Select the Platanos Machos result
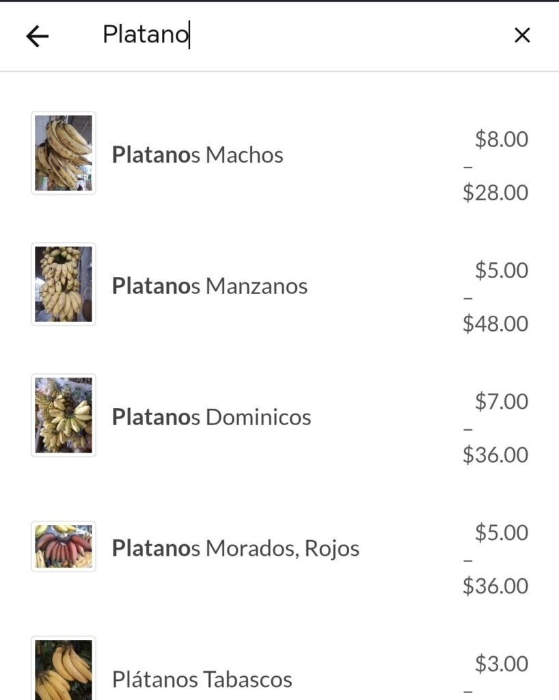The image size is (559, 700). 279,154
